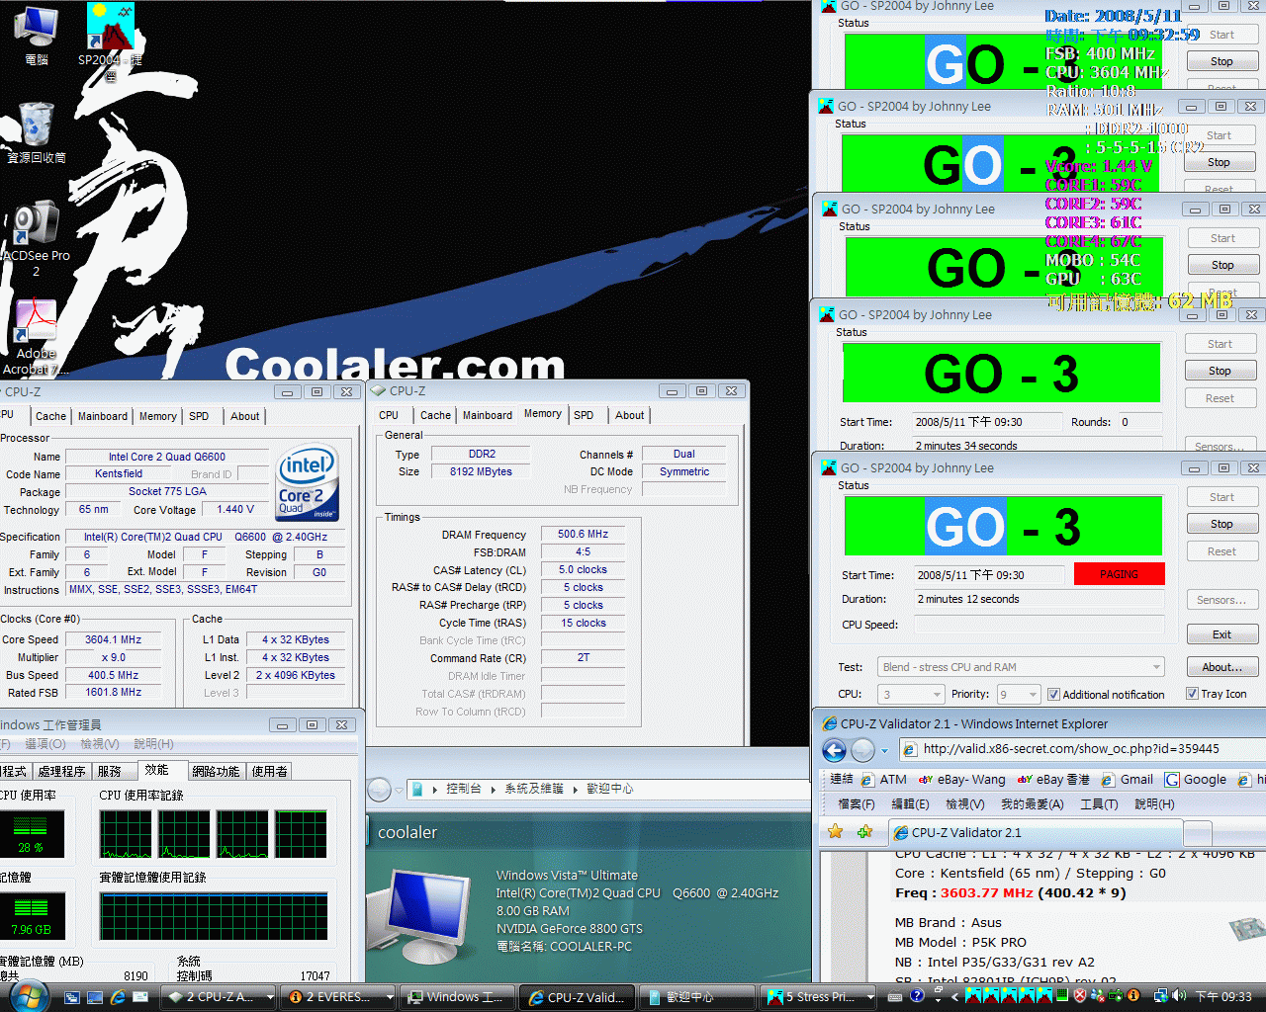Open the 工具(T) menu in Internet Explorer
1266x1012 pixels.
coord(1099,804)
